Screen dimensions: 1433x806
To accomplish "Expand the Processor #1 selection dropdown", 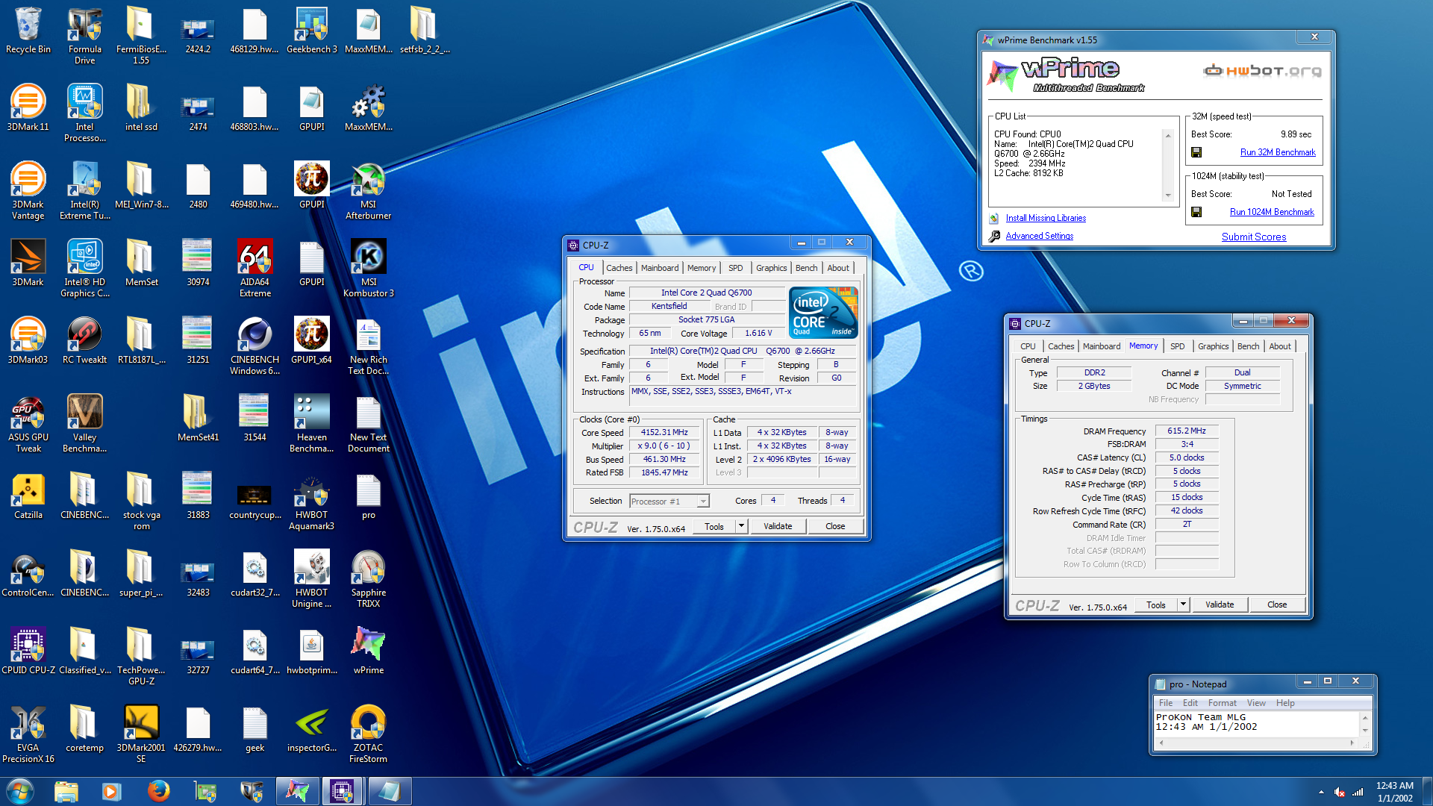I will [x=702, y=502].
